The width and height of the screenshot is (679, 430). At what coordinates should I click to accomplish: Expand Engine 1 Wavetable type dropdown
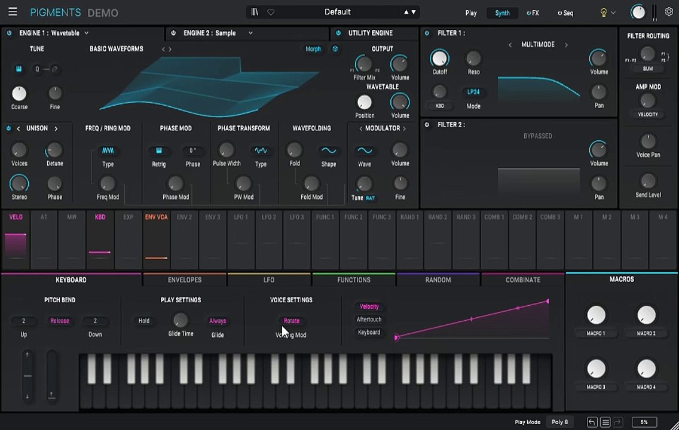[86, 33]
